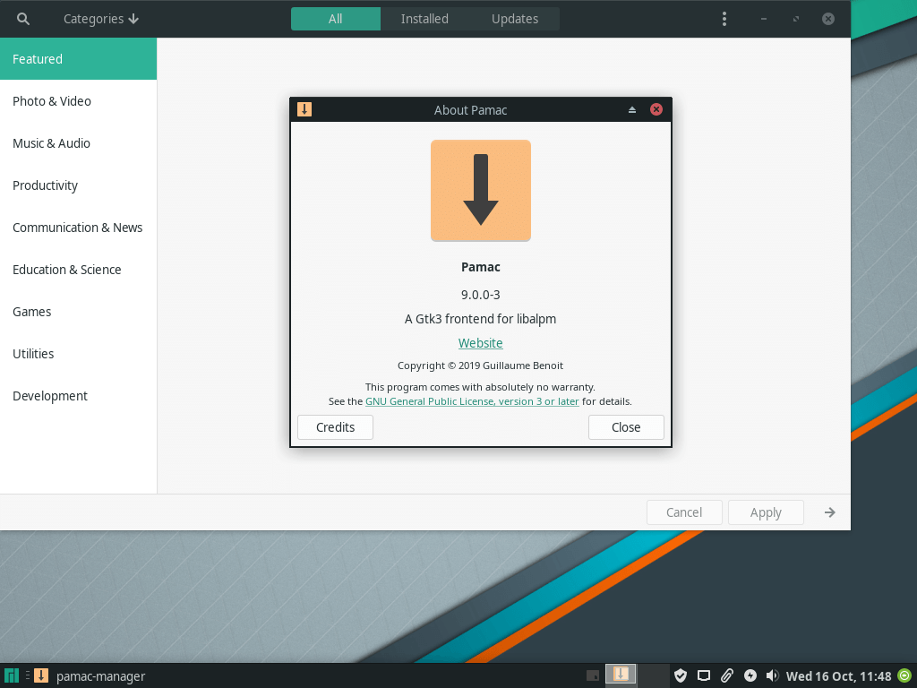The height and width of the screenshot is (688, 917).
Task: Click the show desktop icon in the panel
Action: (593, 675)
